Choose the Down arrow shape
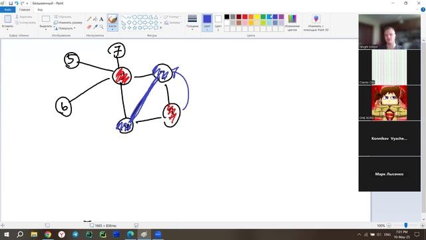The width and height of the screenshot is (426, 240). pos(124,28)
